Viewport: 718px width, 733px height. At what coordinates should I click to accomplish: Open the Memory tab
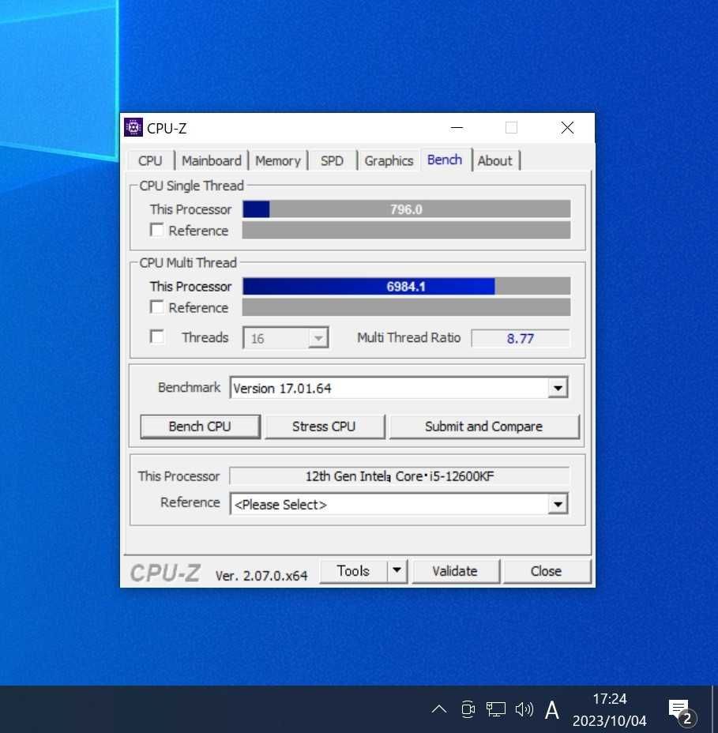click(x=278, y=161)
